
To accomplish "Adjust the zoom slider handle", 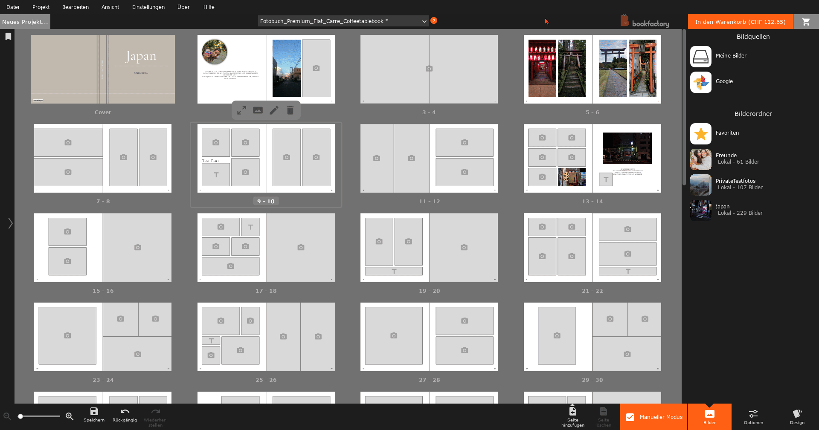I will tap(20, 416).
